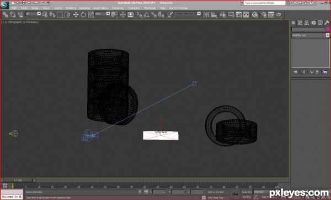
Task: Activate the Select and Scale tool
Action: coord(91,14)
